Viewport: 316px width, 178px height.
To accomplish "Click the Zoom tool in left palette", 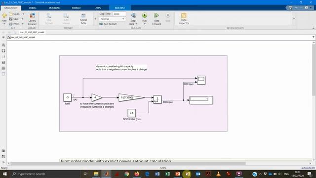I will 3,45.
